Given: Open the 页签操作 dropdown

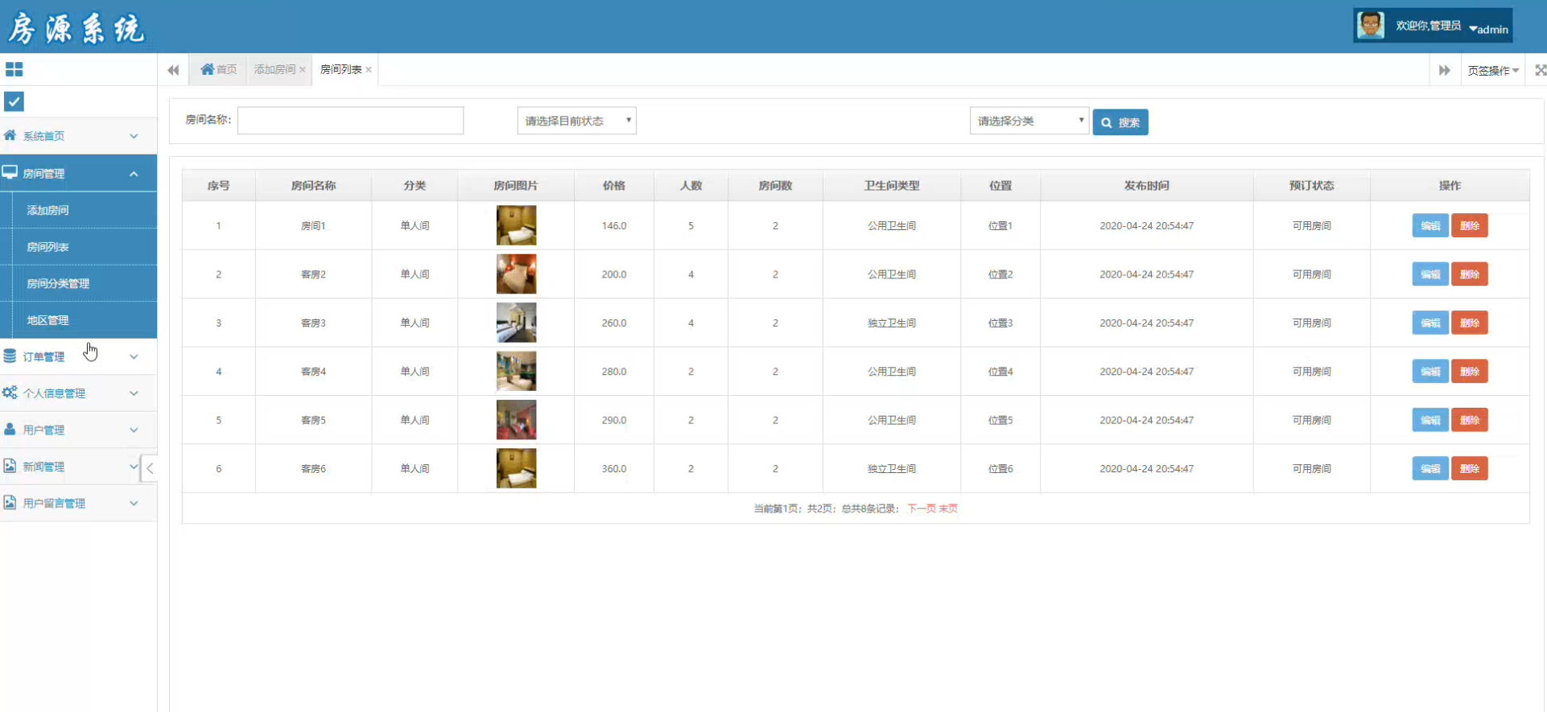Looking at the screenshot, I should (x=1493, y=70).
